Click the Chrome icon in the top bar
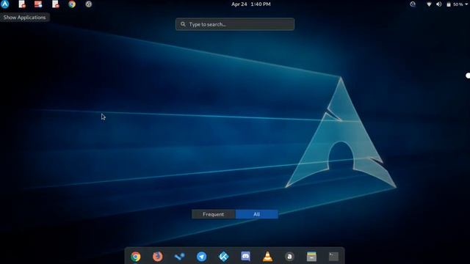This screenshot has width=470, height=264. [72, 4]
